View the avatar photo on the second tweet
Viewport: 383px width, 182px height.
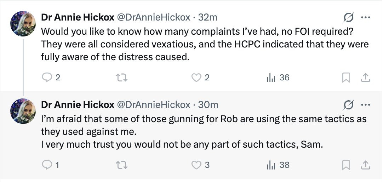click(x=23, y=111)
